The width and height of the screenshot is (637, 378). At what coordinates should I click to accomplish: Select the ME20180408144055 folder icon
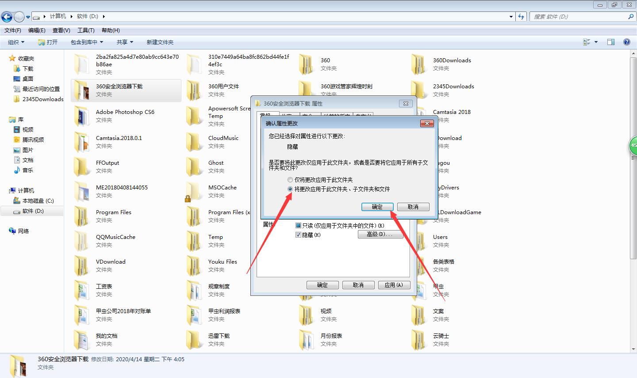[81, 191]
